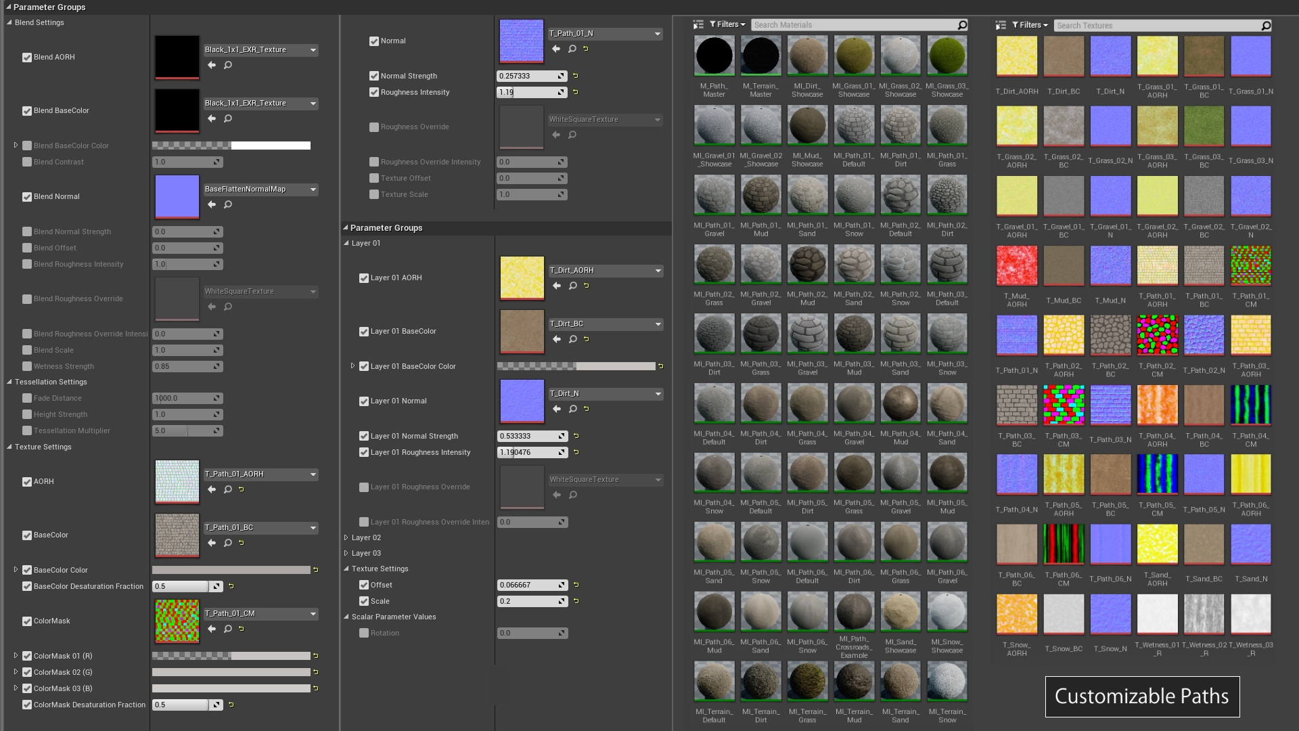Enable Layer 01 Roughness Override checkbox
This screenshot has height=731, width=1299.
[x=365, y=487]
